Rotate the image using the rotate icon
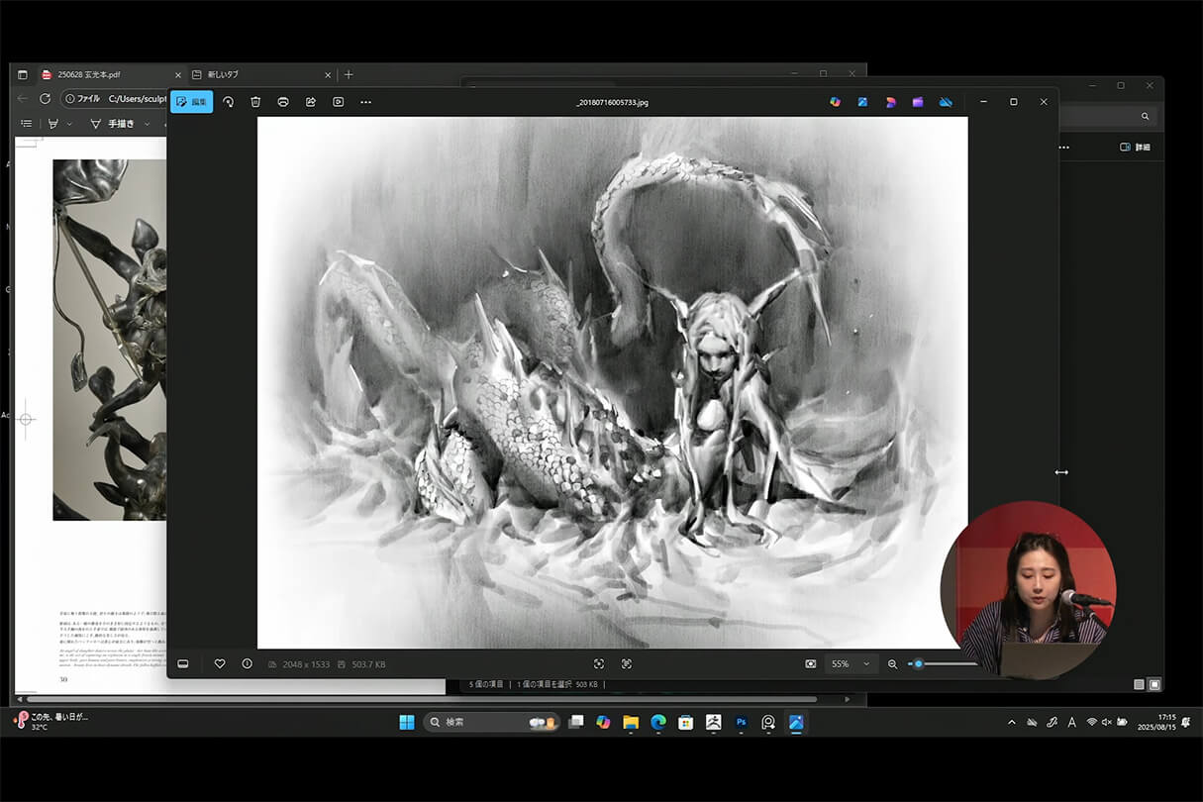 pos(228,102)
